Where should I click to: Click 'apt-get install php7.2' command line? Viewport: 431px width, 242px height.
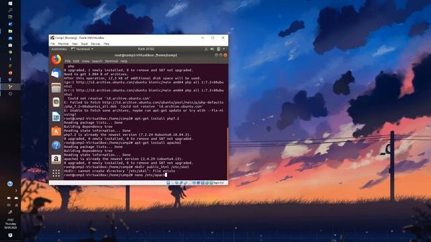pos(121,118)
